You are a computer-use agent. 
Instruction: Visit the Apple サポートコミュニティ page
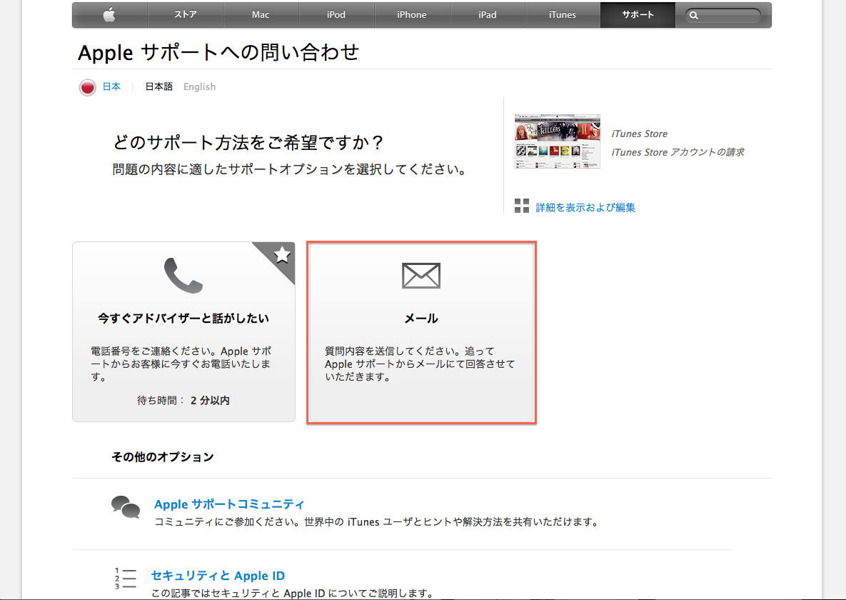(x=228, y=504)
